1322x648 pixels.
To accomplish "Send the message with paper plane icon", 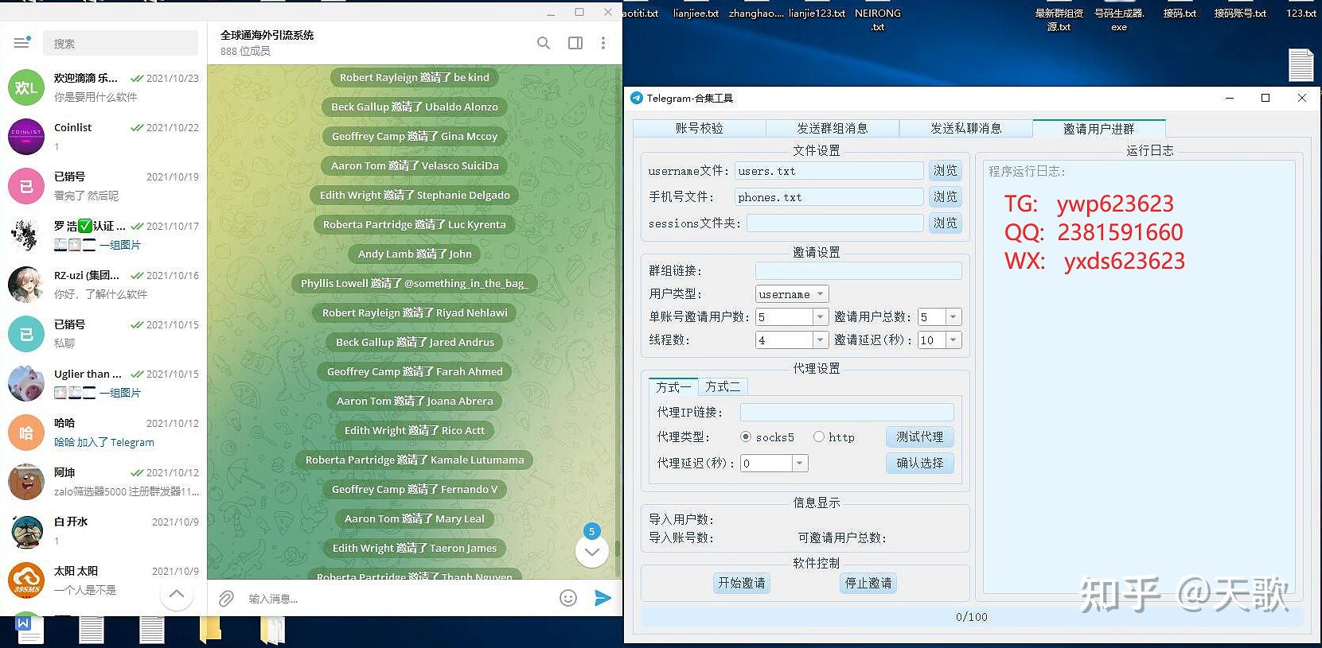I will point(603,598).
